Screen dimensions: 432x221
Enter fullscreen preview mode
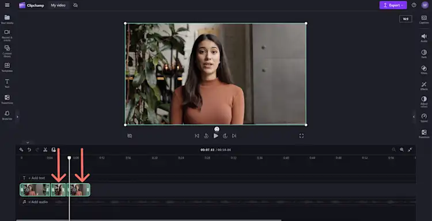(301, 136)
